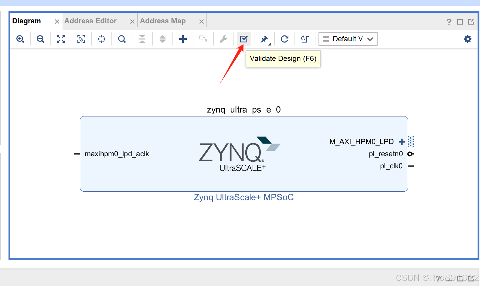The width and height of the screenshot is (480, 286).
Task: Select the zynq_ultra_ps_e_0 block name
Action: [244, 110]
